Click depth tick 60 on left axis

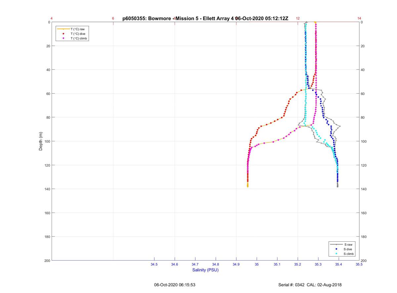[48, 94]
